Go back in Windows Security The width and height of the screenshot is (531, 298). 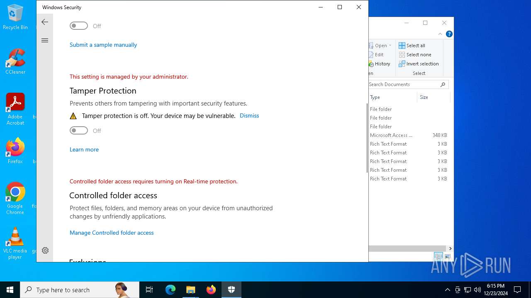click(45, 22)
